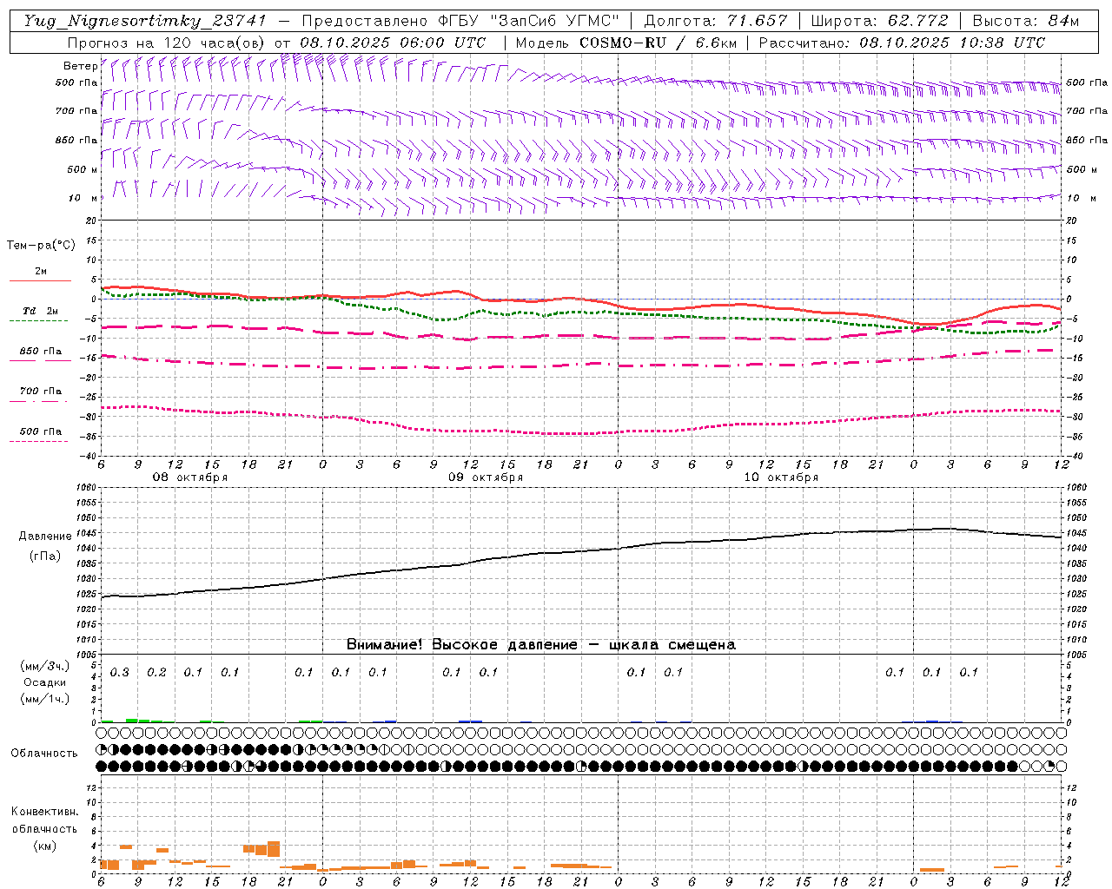
Task: Click the Конвективн. convective cloud label
Action: (x=45, y=812)
